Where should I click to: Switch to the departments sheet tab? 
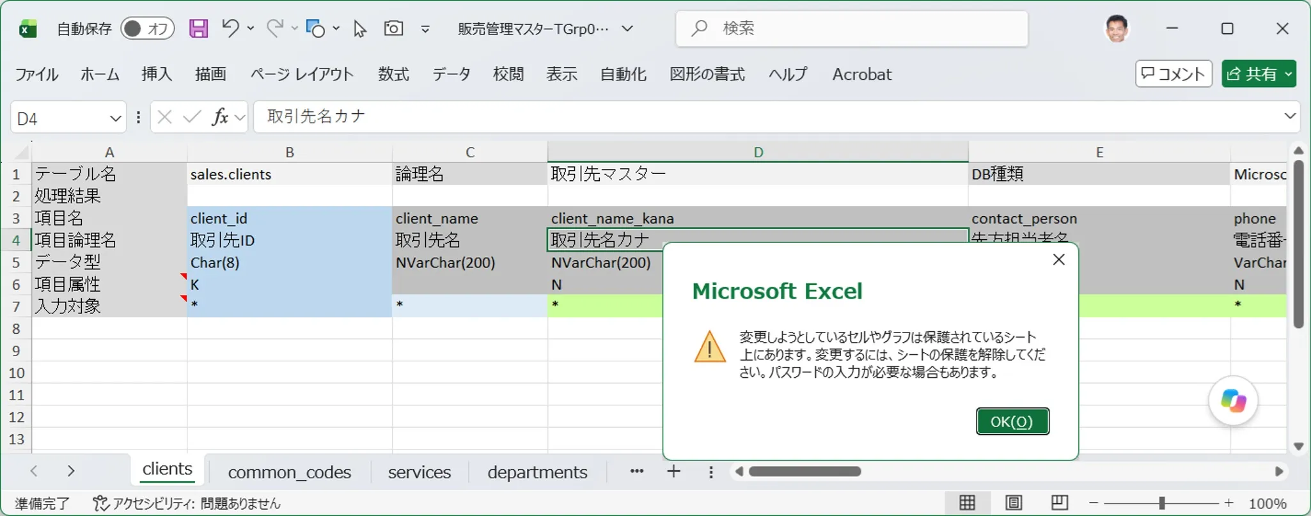point(537,472)
